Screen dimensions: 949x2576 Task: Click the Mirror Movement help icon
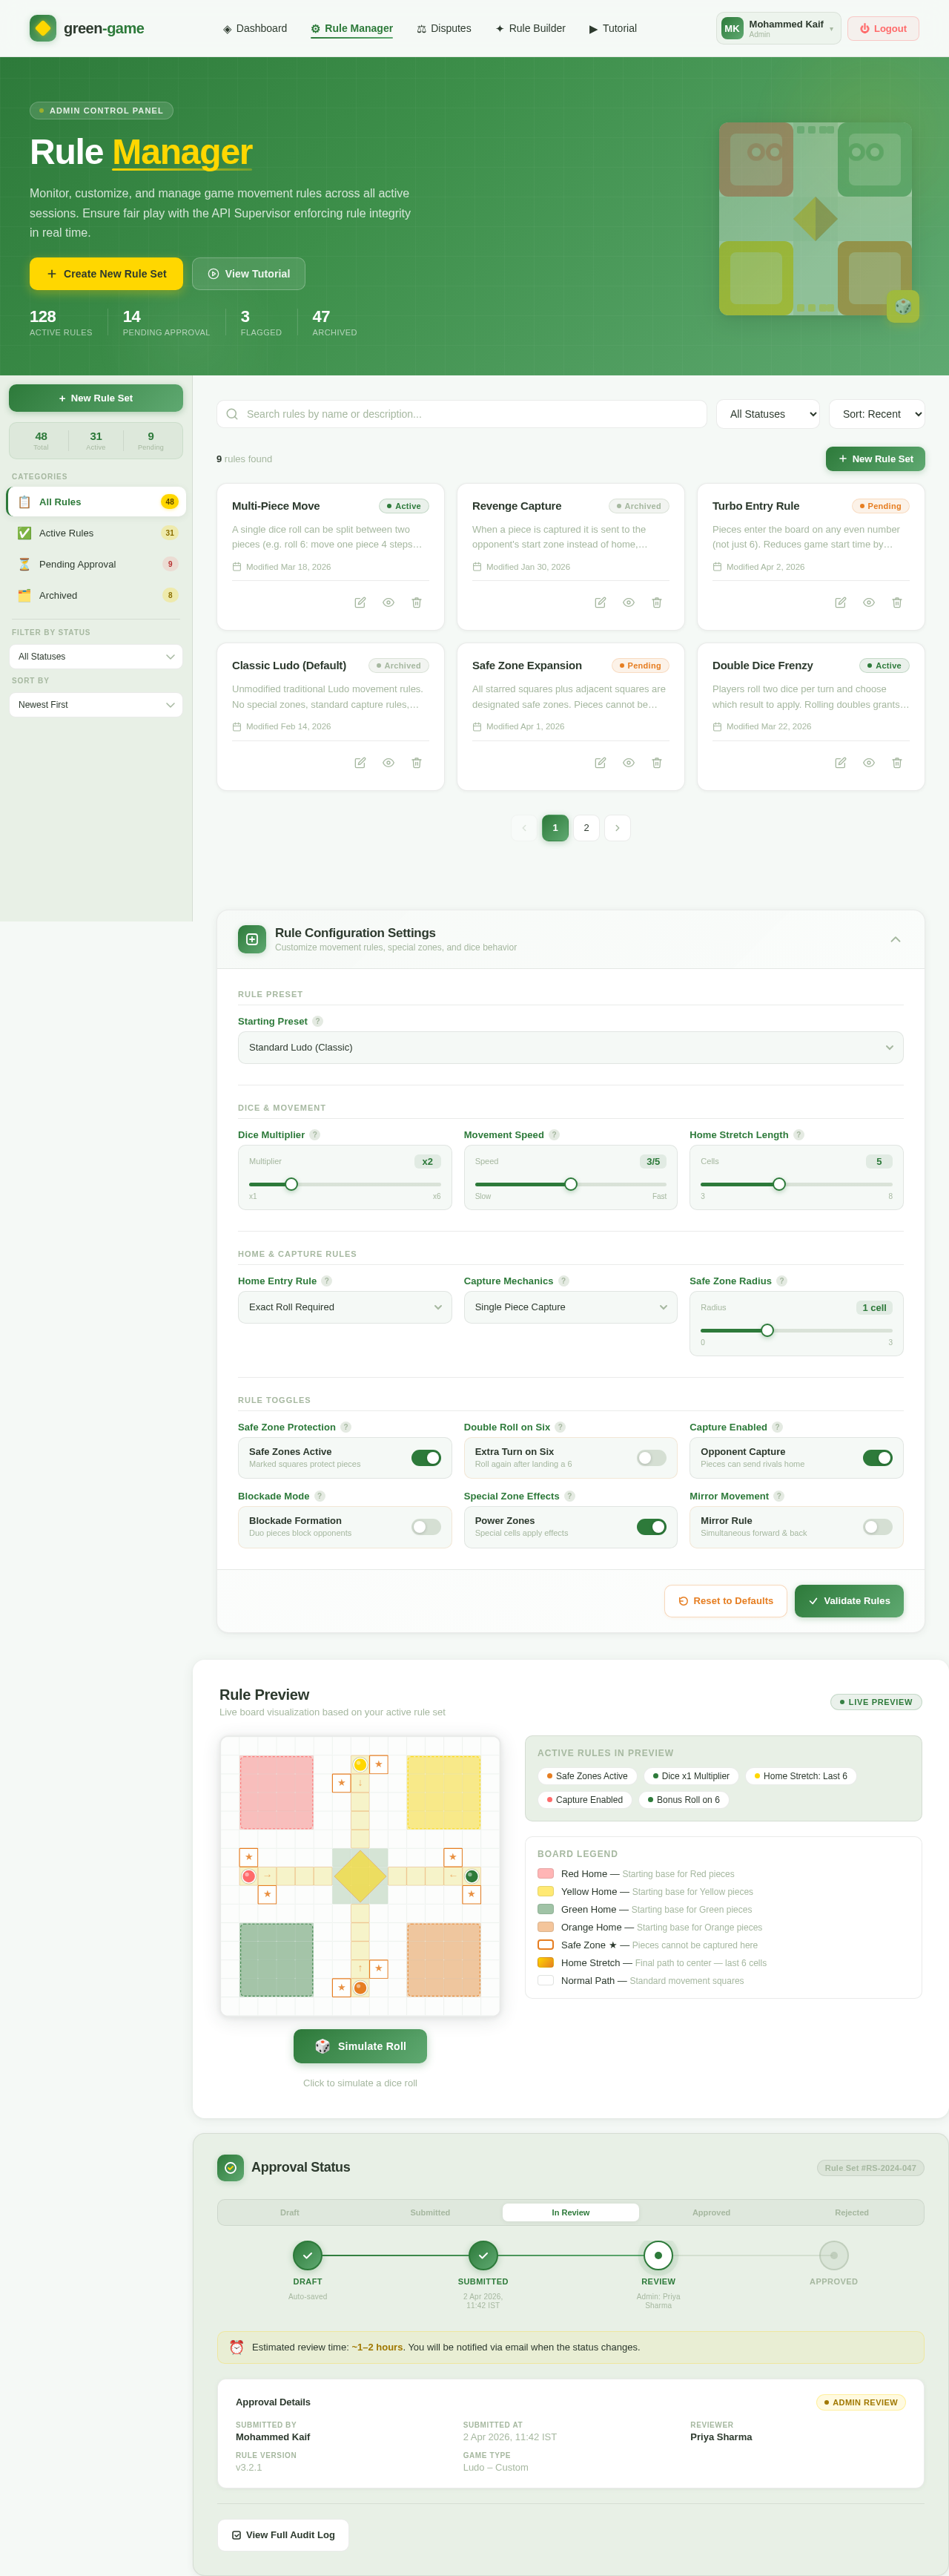pos(779,1496)
